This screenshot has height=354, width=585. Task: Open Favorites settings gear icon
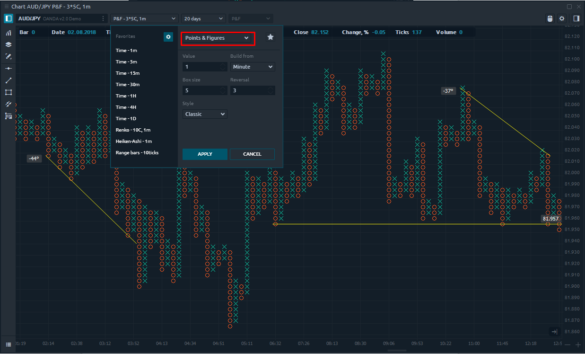click(168, 37)
